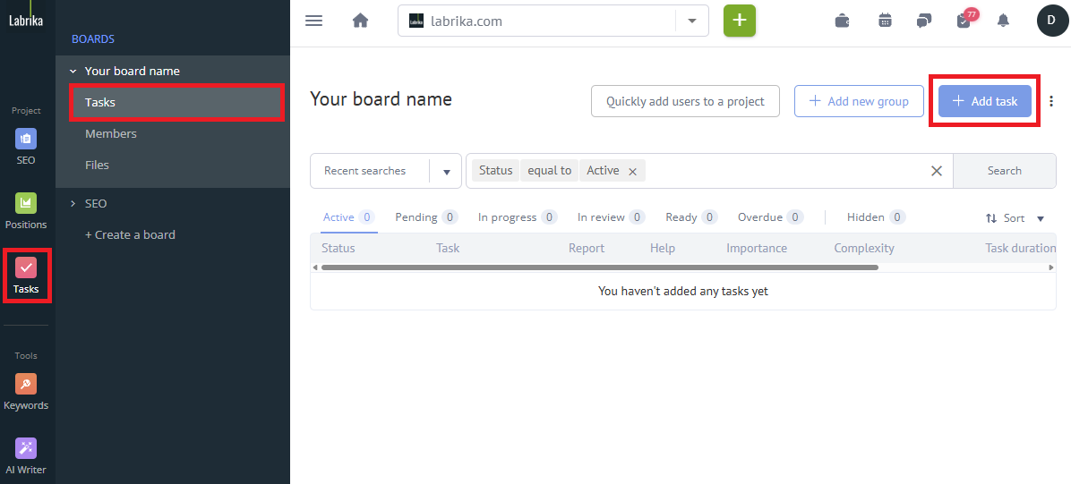Open the Positions chart icon

(26, 211)
